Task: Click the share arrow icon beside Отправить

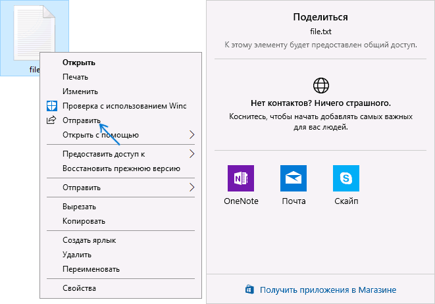Action: point(51,120)
